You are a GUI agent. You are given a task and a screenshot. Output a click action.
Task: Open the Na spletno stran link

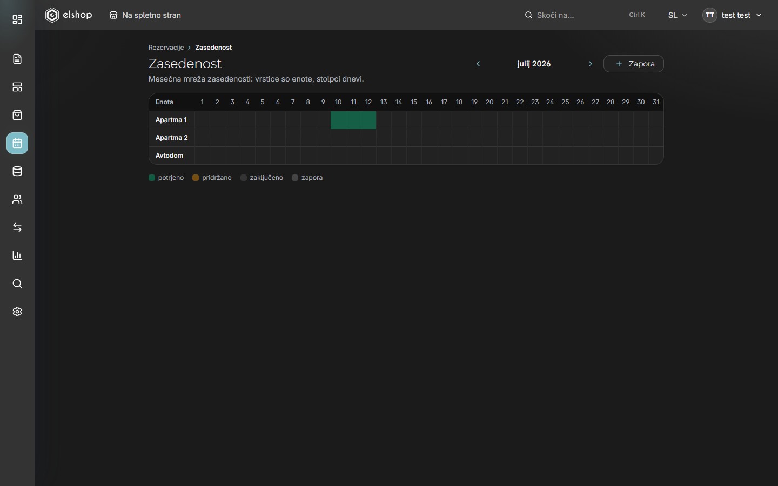click(145, 15)
